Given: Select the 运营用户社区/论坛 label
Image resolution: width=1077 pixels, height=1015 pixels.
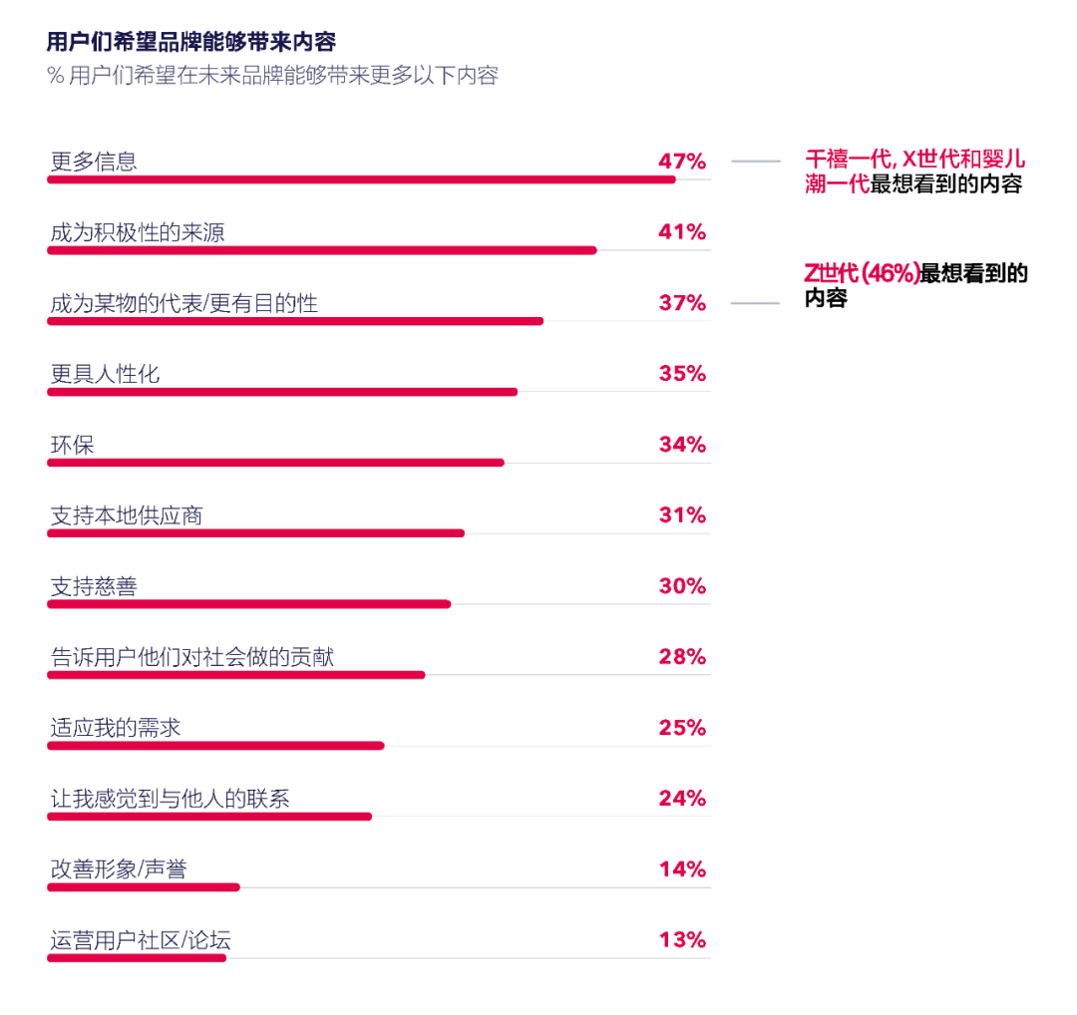Looking at the screenshot, I should click(142, 940).
